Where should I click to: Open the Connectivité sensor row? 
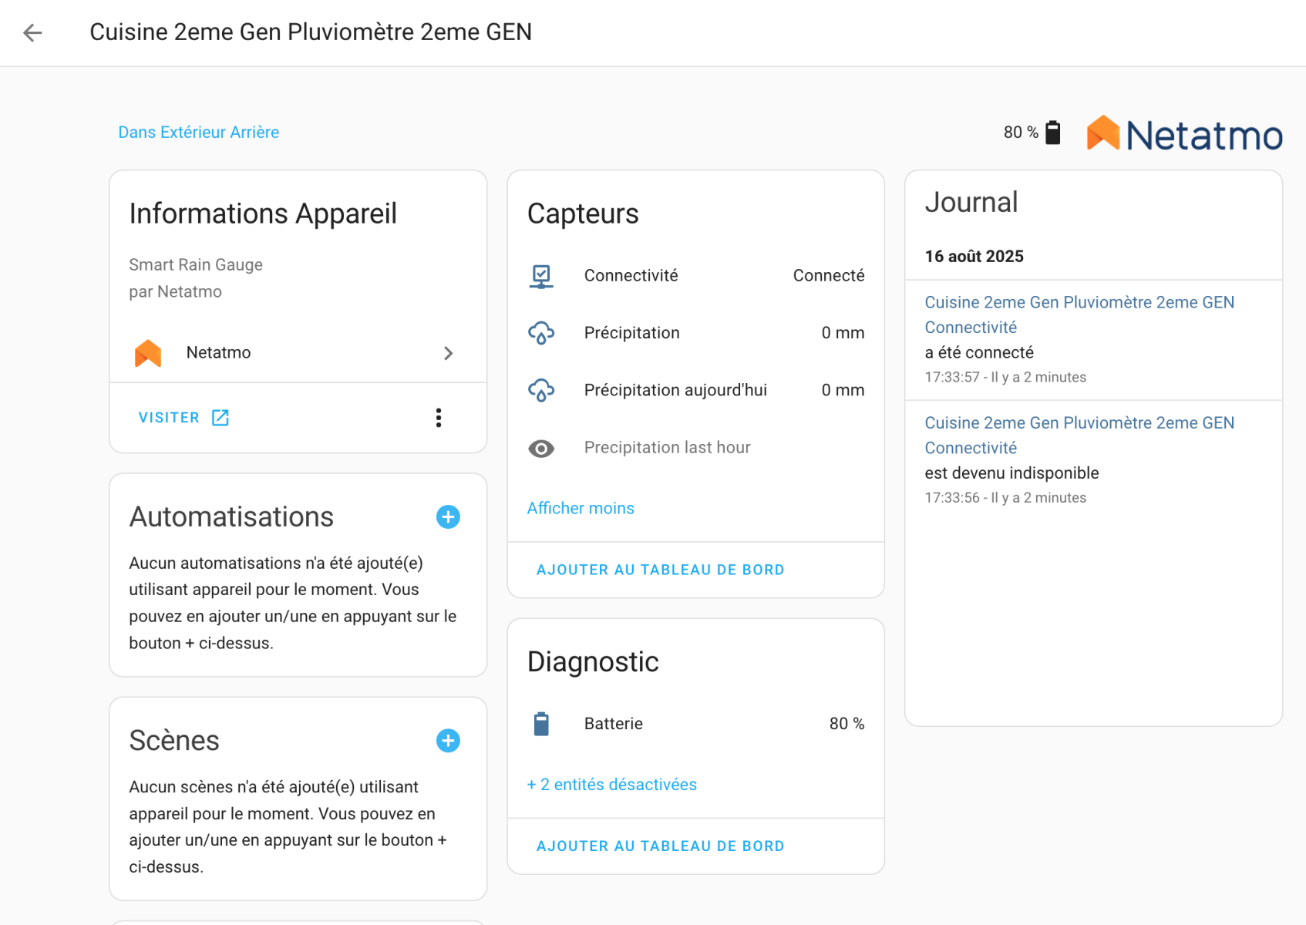pyautogui.click(x=695, y=276)
